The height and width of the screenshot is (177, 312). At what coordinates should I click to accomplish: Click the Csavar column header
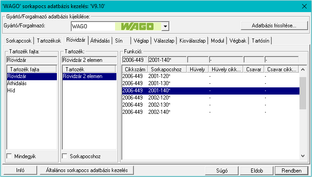254,69
